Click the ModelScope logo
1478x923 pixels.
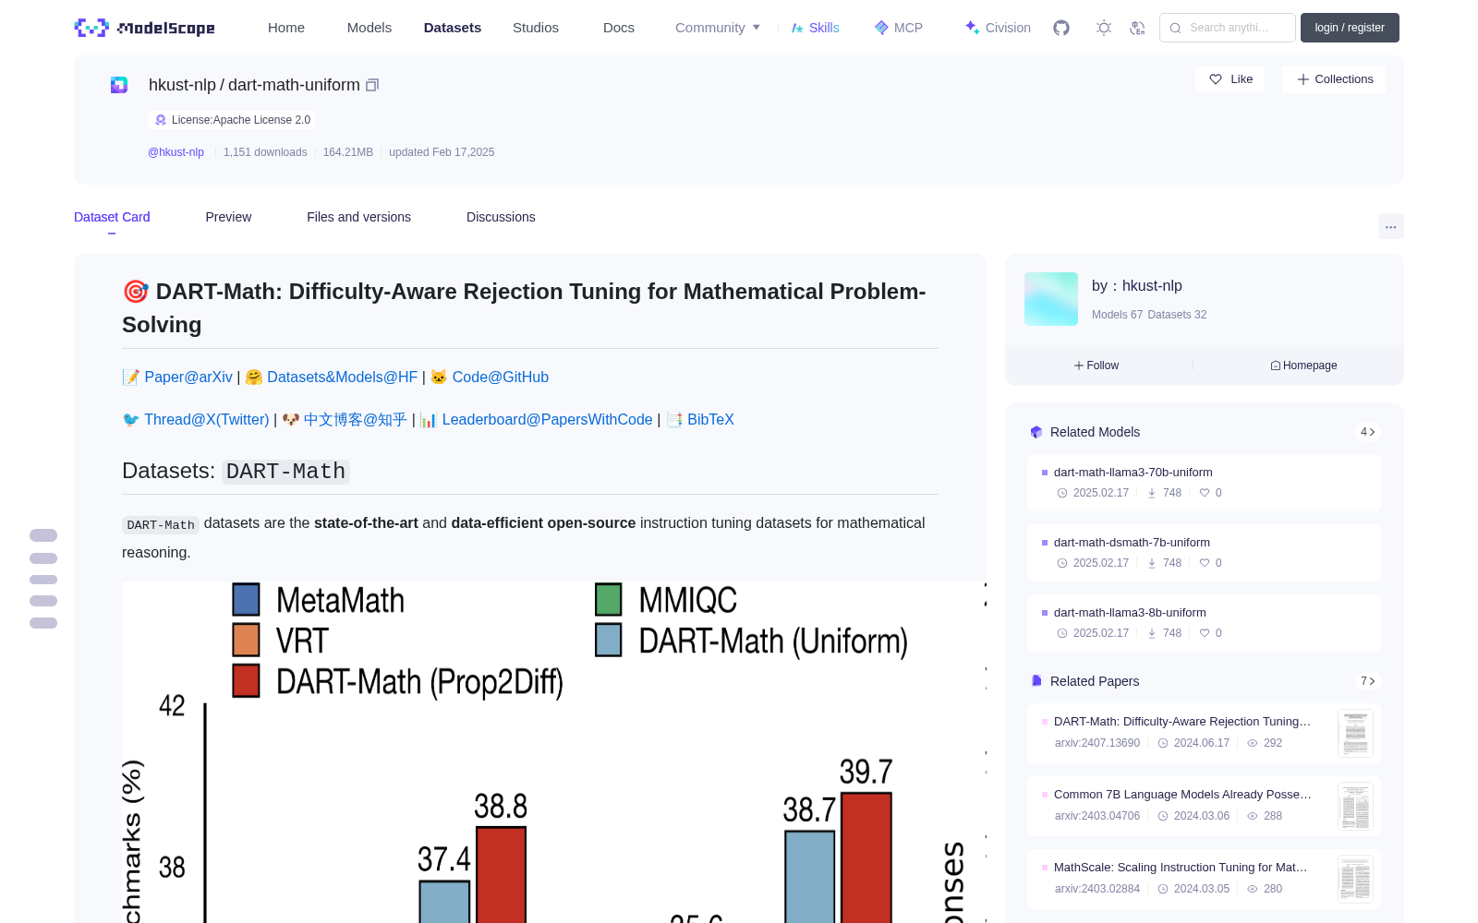coord(145,28)
